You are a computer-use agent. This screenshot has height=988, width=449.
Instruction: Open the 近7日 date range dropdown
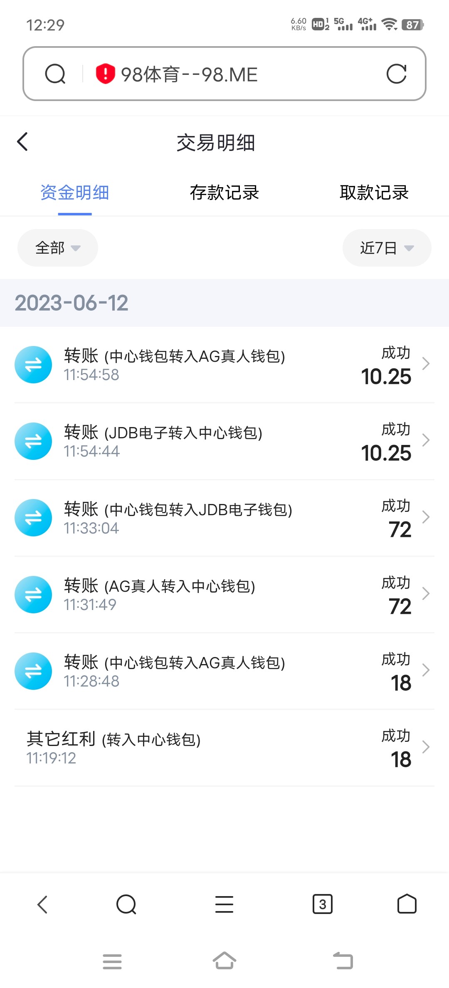[387, 248]
